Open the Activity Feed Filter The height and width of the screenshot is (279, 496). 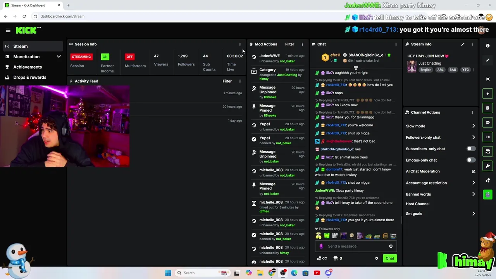click(227, 81)
